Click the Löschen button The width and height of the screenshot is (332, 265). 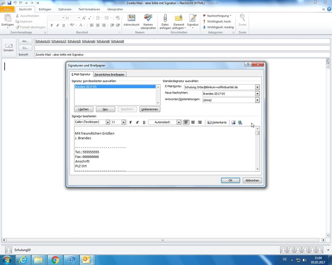(83, 109)
